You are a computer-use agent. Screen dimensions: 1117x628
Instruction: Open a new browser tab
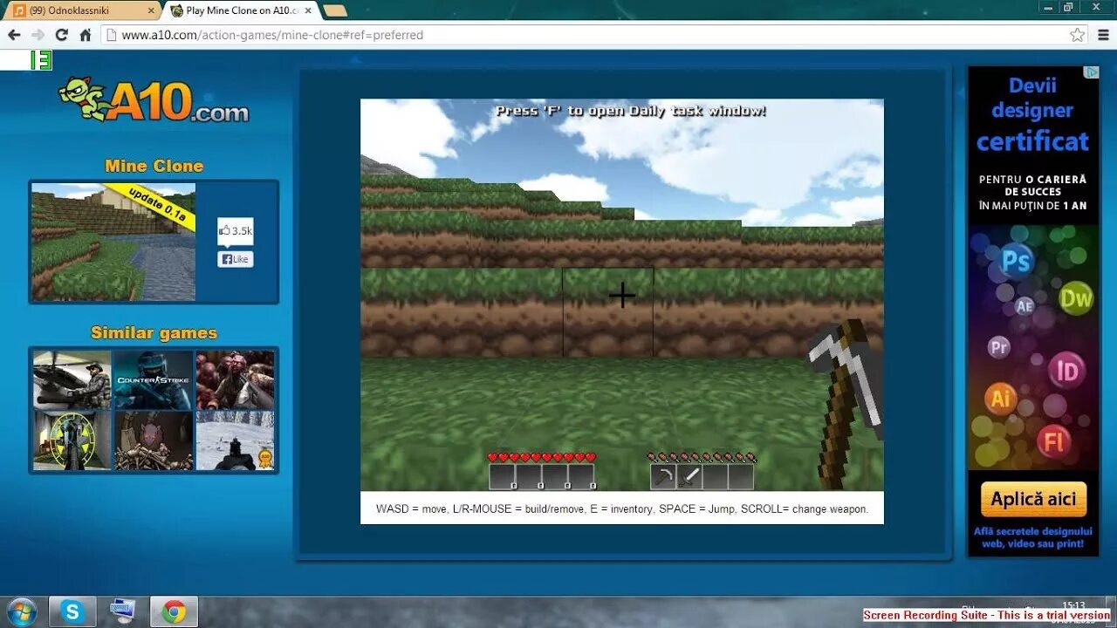(x=335, y=10)
